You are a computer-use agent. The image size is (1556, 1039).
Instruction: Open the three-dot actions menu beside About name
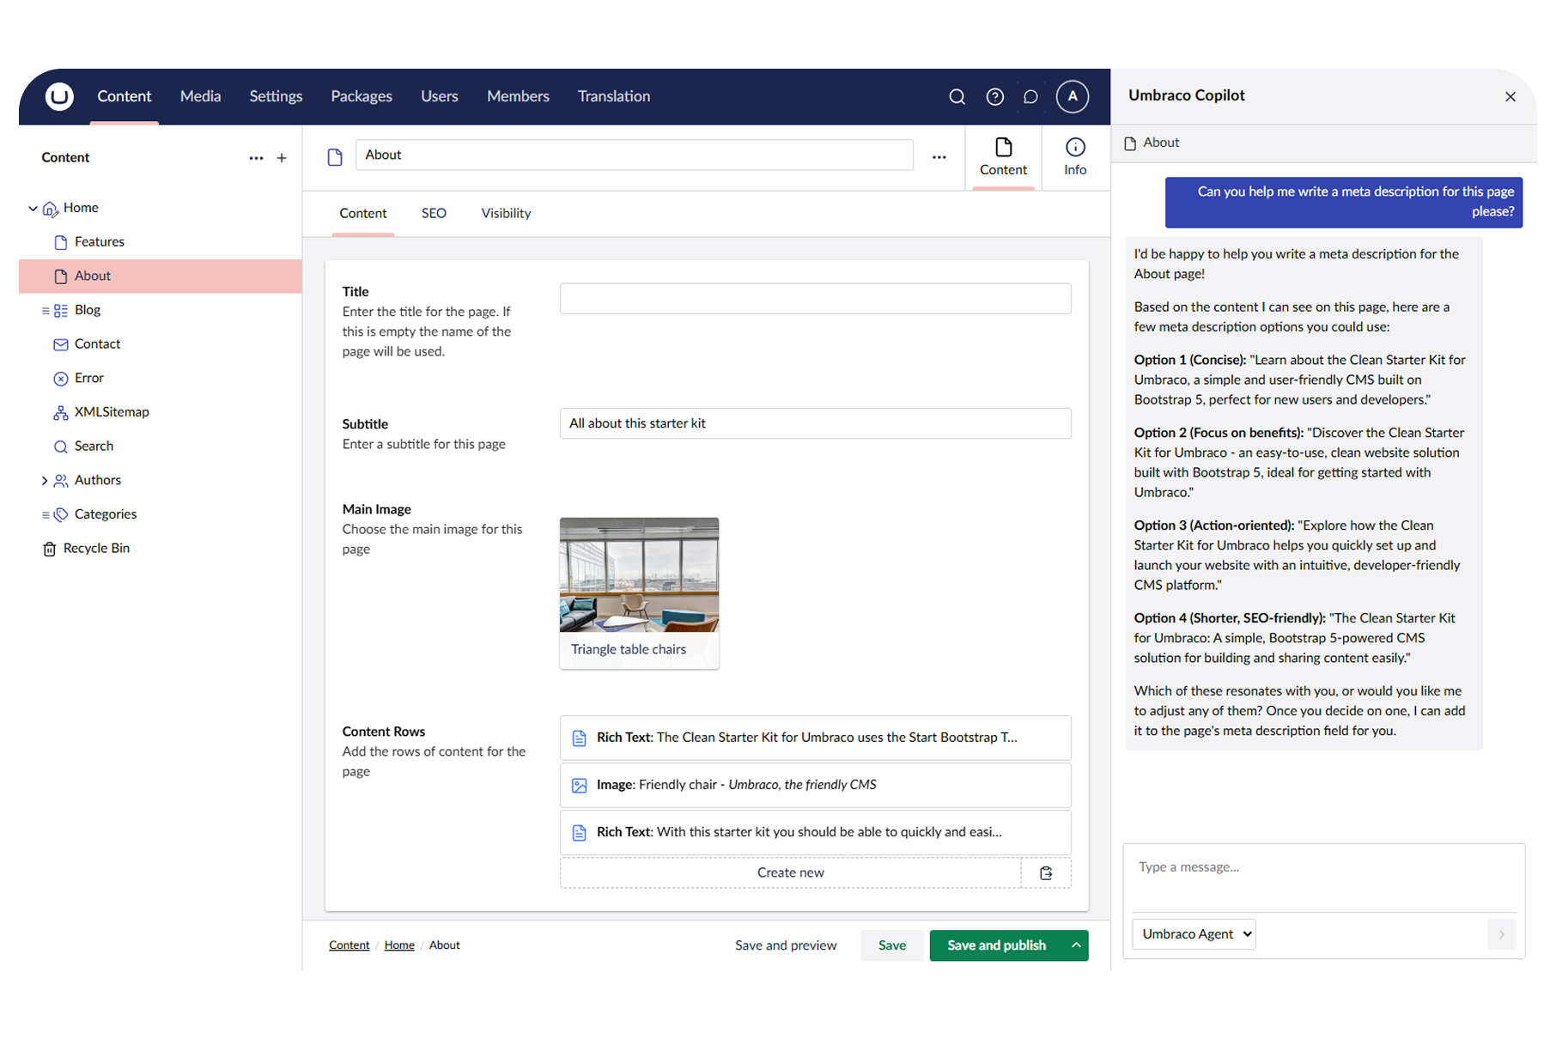click(x=939, y=157)
